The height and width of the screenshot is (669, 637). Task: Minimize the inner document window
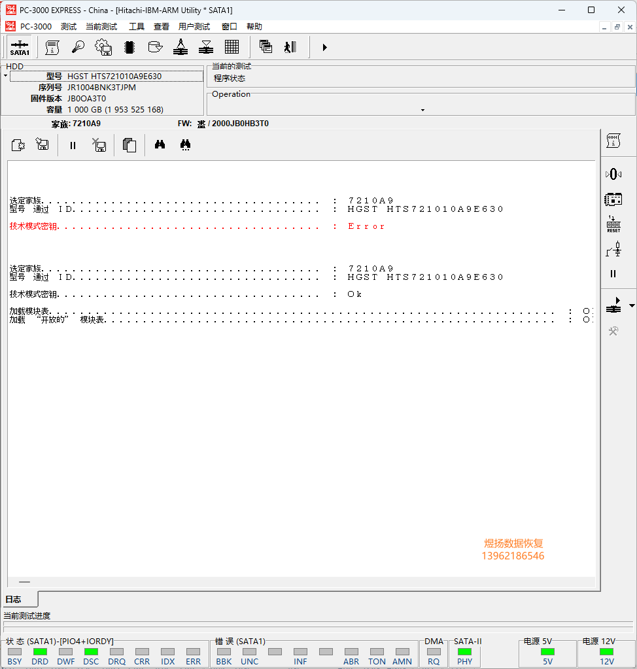coord(604,27)
